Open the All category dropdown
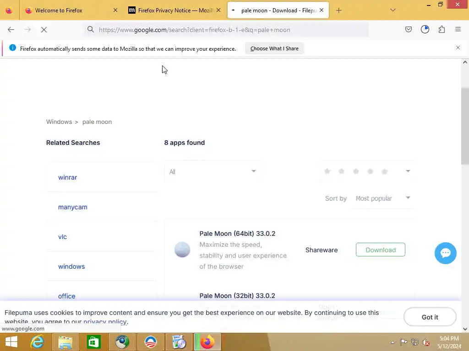 click(x=213, y=172)
